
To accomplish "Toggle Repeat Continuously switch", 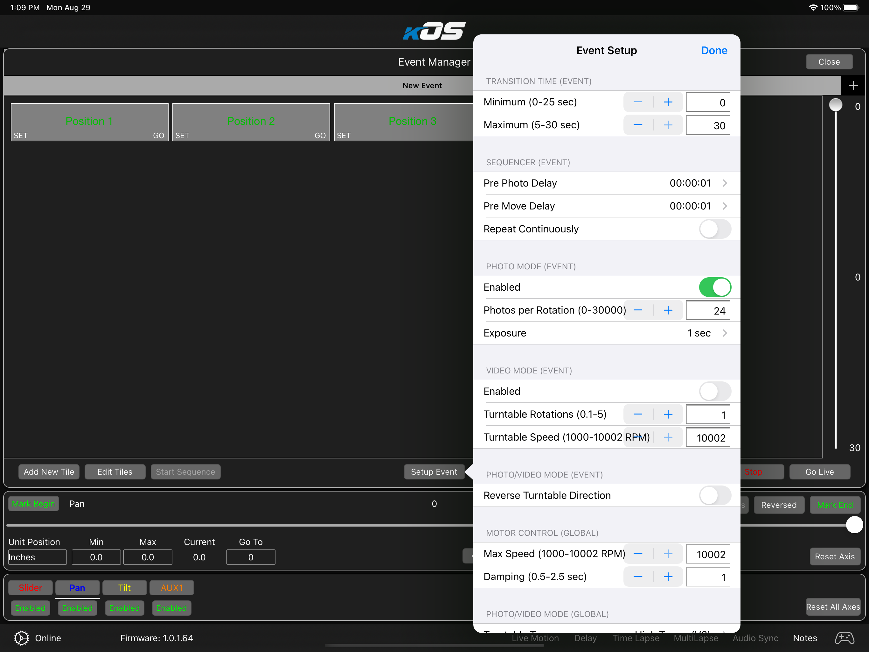I will click(x=715, y=229).
